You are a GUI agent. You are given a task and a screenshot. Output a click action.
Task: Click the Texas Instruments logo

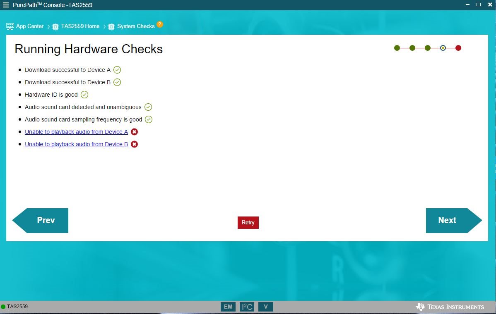(450, 307)
